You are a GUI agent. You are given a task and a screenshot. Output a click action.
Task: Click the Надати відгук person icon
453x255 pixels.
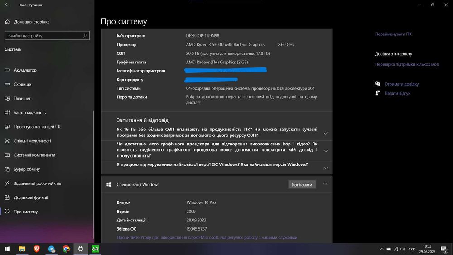pos(377,93)
